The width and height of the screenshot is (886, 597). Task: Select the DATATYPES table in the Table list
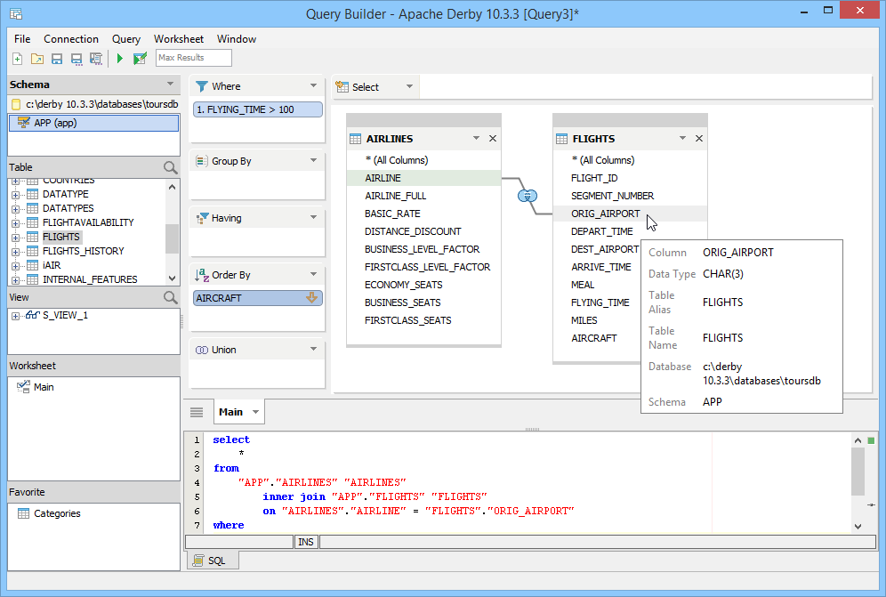[x=68, y=208]
